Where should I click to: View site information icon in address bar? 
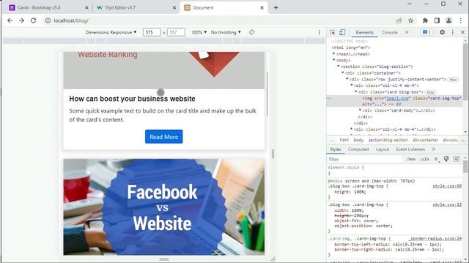(48, 20)
